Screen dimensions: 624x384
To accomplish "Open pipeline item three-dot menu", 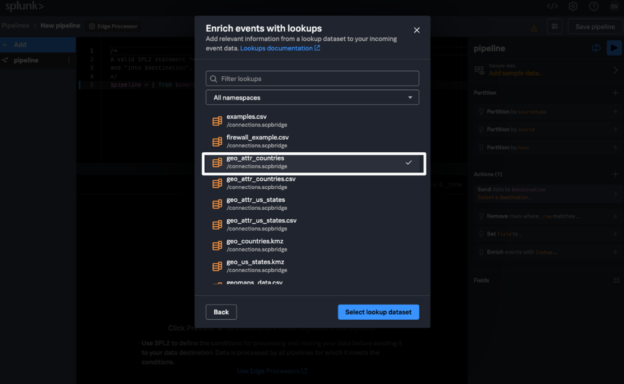I will tap(69, 61).
